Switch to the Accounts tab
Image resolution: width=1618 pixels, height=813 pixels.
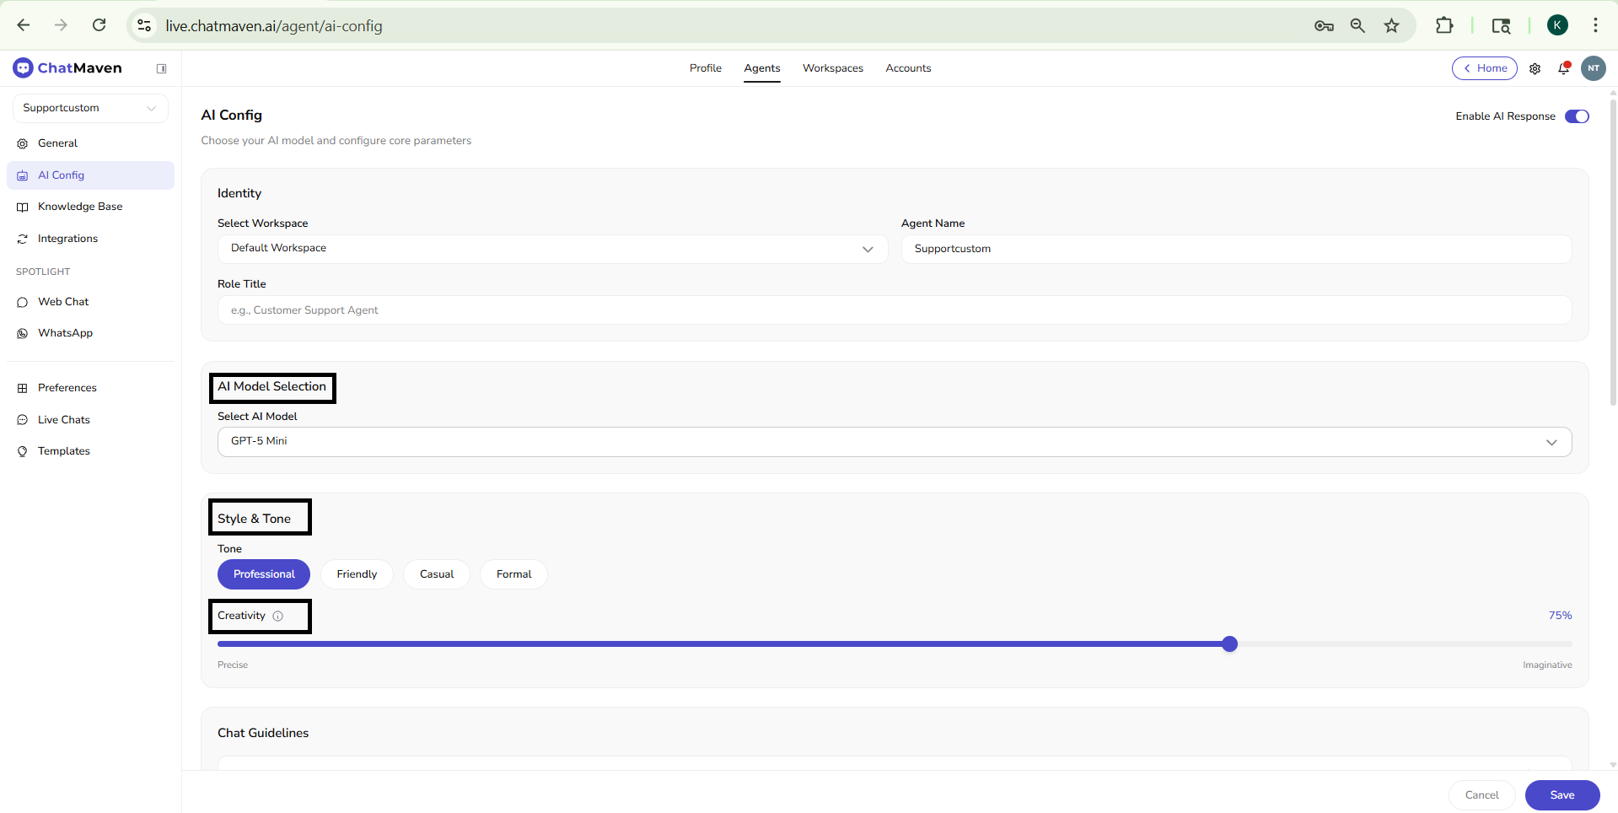click(908, 68)
